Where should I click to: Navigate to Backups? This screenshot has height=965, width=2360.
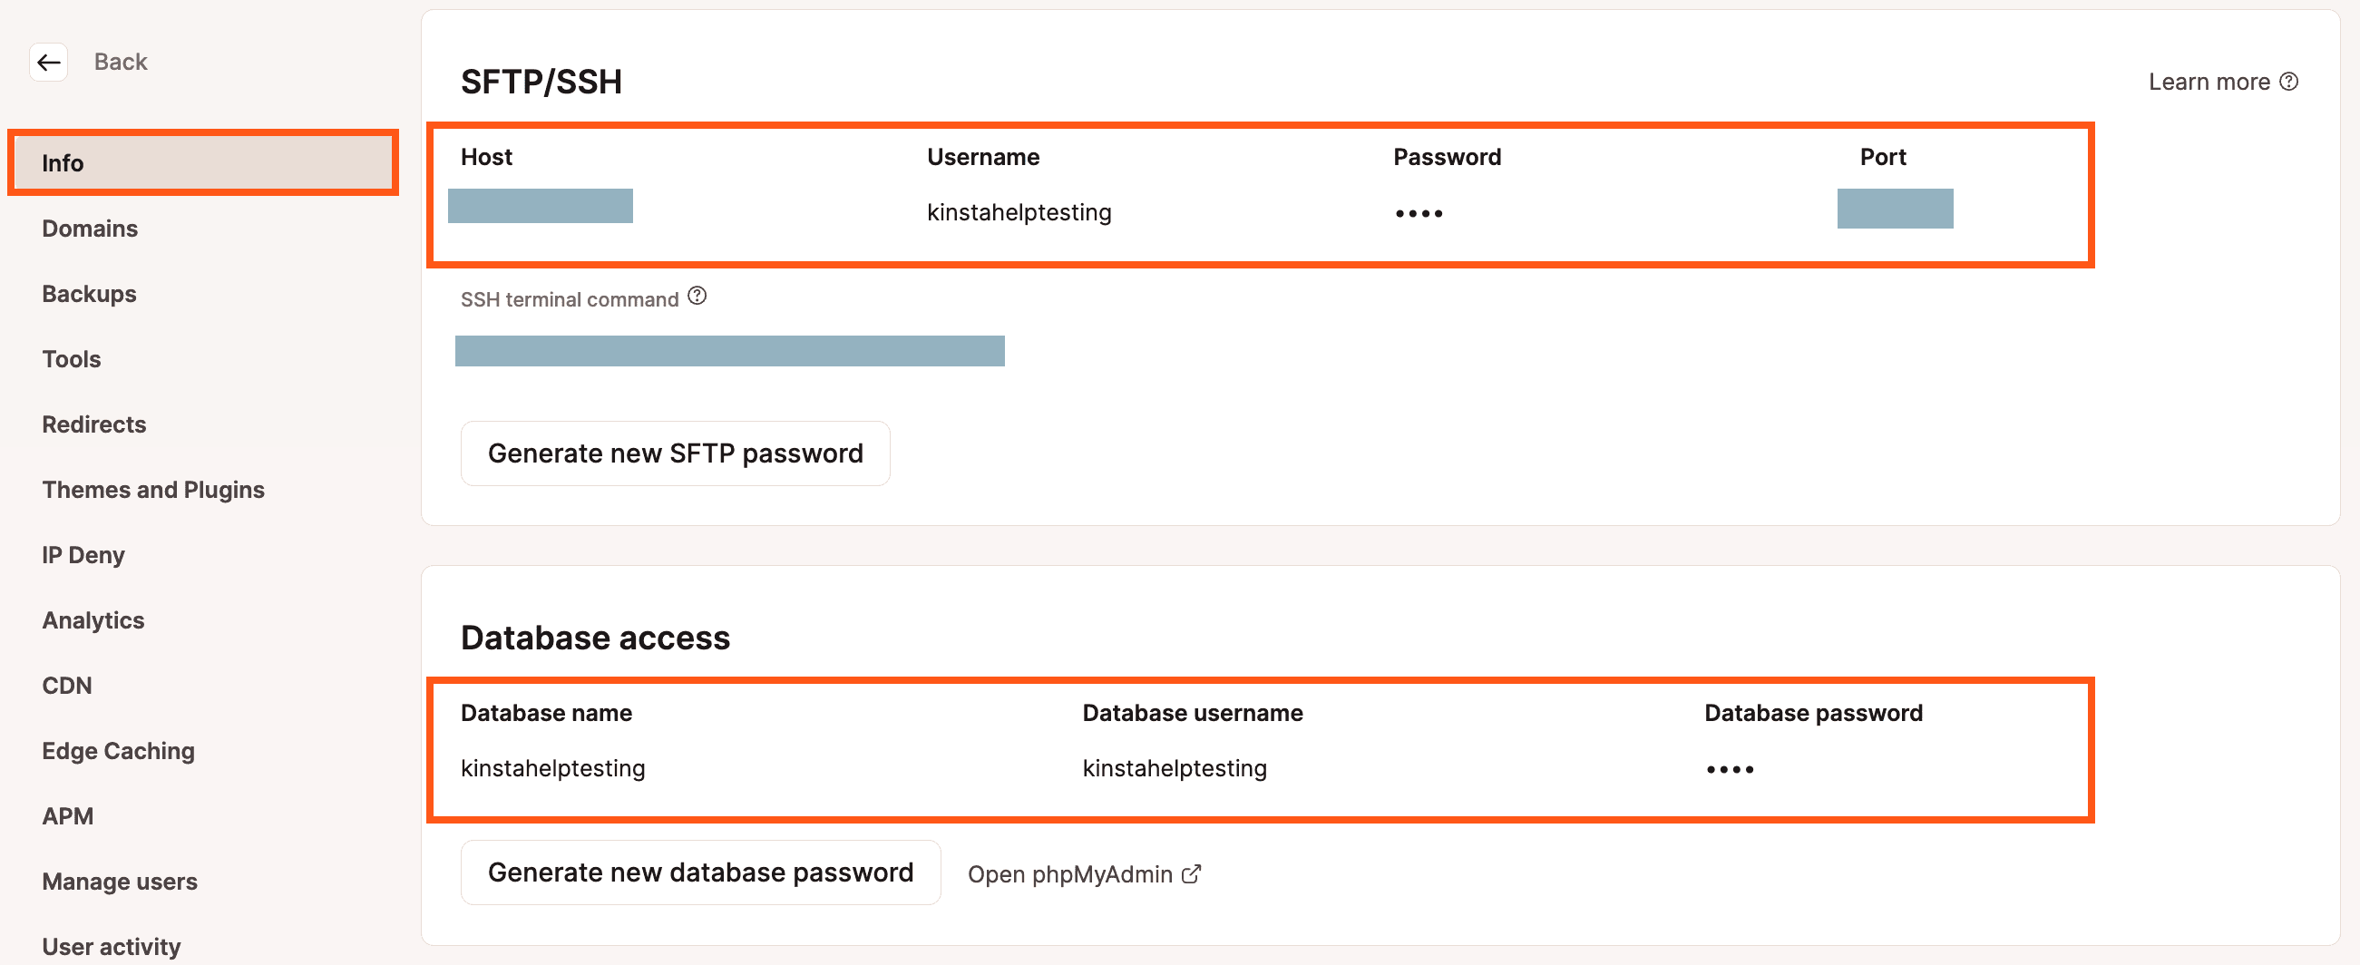[x=88, y=293]
